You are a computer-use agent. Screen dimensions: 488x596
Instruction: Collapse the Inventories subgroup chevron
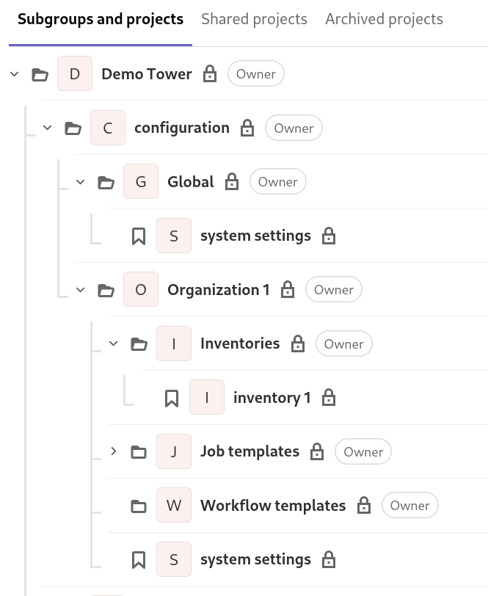(114, 344)
